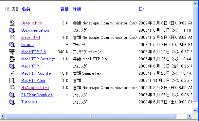
Task: Sort by the 名前 column header
Action: click(x=26, y=9)
